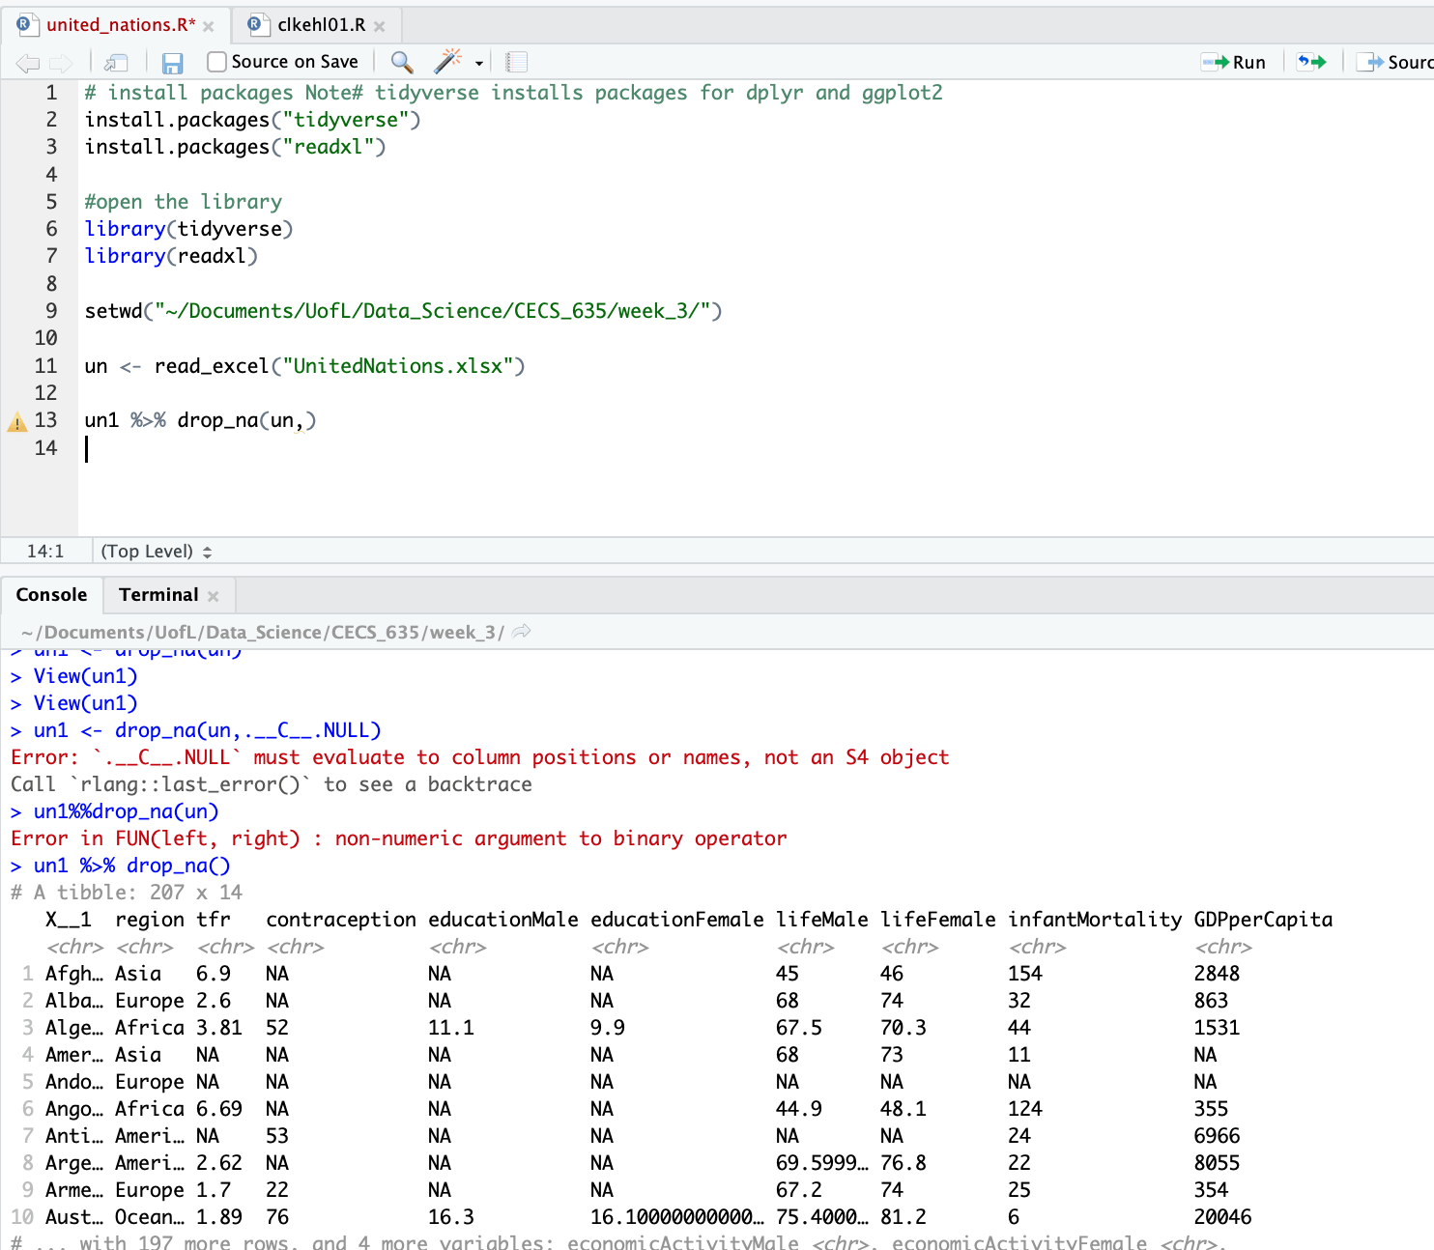
Task: Click the contraception column header in console
Action: pyautogui.click(x=341, y=920)
